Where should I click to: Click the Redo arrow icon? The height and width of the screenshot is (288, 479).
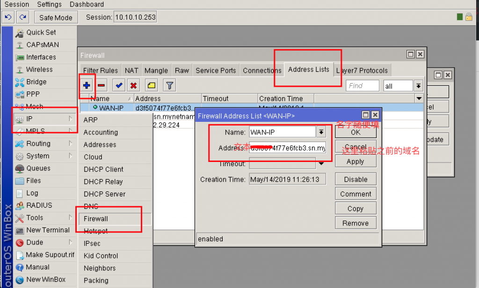(x=22, y=17)
